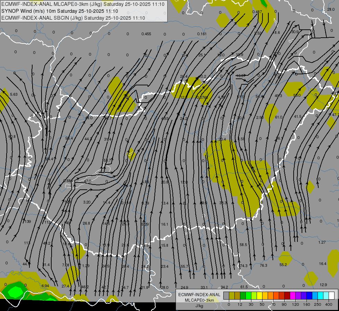This screenshot has width=339, height=311.
Task: Click the legend title ECMWF-INDEX-ANAL
Action: coord(199,295)
